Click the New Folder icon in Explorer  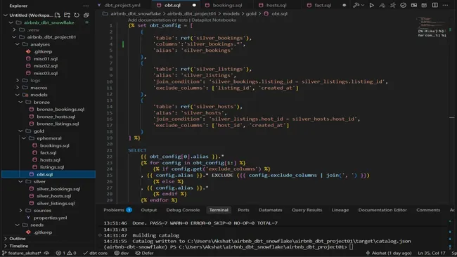pyautogui.click(x=67, y=15)
